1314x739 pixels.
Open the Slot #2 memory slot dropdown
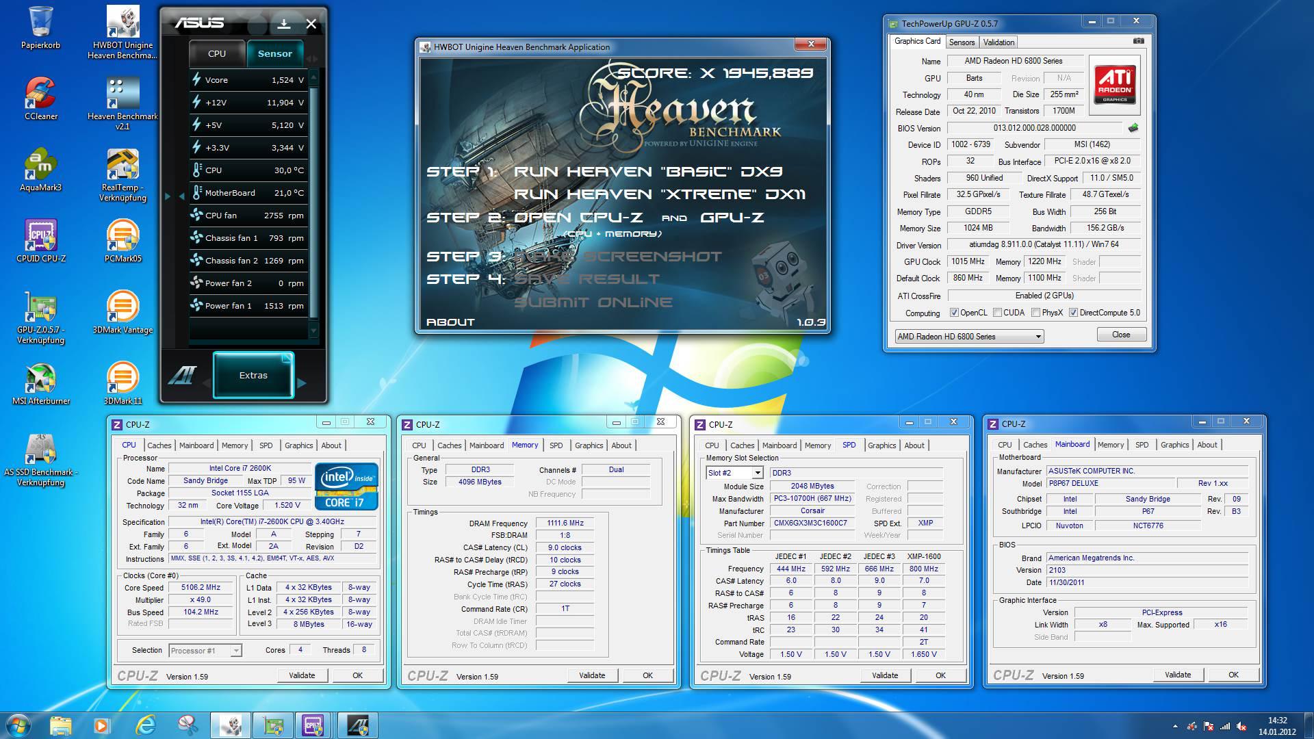coord(734,473)
